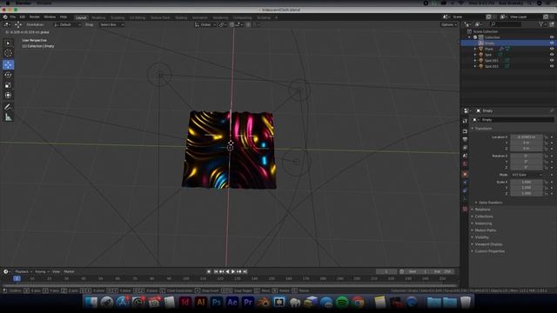Open the Select Box drag dropdown

point(111,24)
